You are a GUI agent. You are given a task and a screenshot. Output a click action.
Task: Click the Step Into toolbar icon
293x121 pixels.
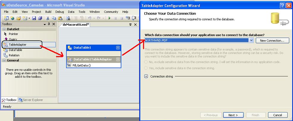pyautogui.click(x=128, y=18)
